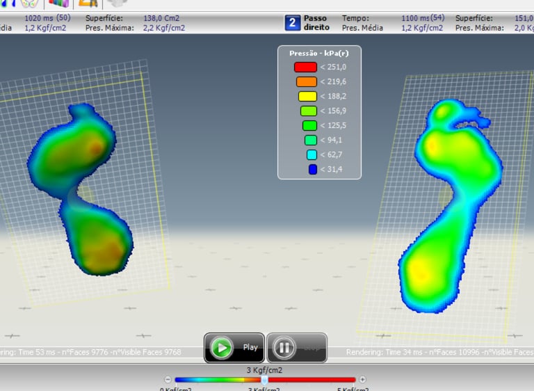Select the orange legend swatch for 219,6
Image resolution: width=534 pixels, height=391 pixels.
pos(307,82)
